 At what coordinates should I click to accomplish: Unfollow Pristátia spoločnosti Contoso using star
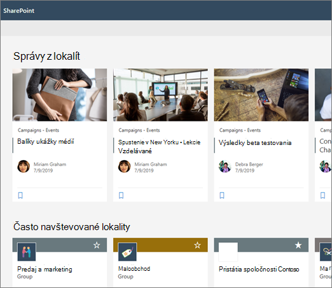298,245
